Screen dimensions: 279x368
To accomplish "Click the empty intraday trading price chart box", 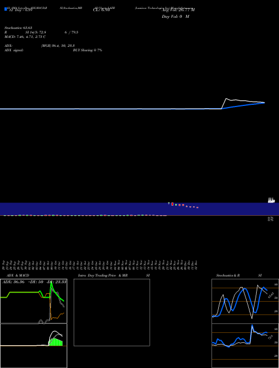I will point(112,312).
